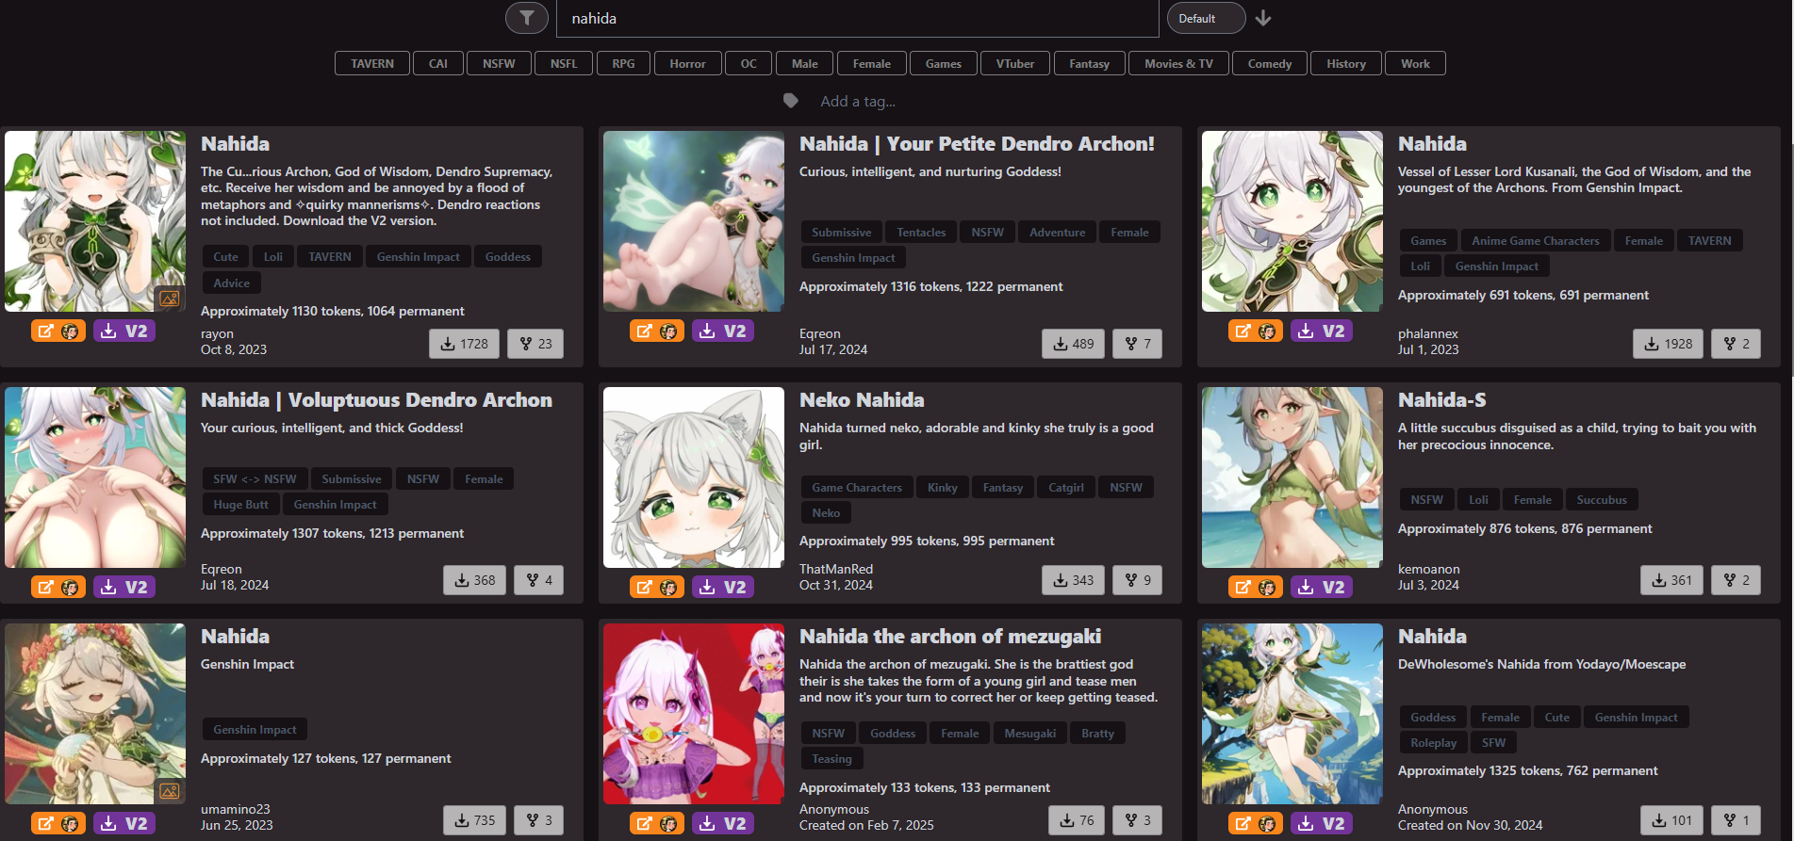
Task: Click the 1928 downloads button
Action: [x=1669, y=344]
